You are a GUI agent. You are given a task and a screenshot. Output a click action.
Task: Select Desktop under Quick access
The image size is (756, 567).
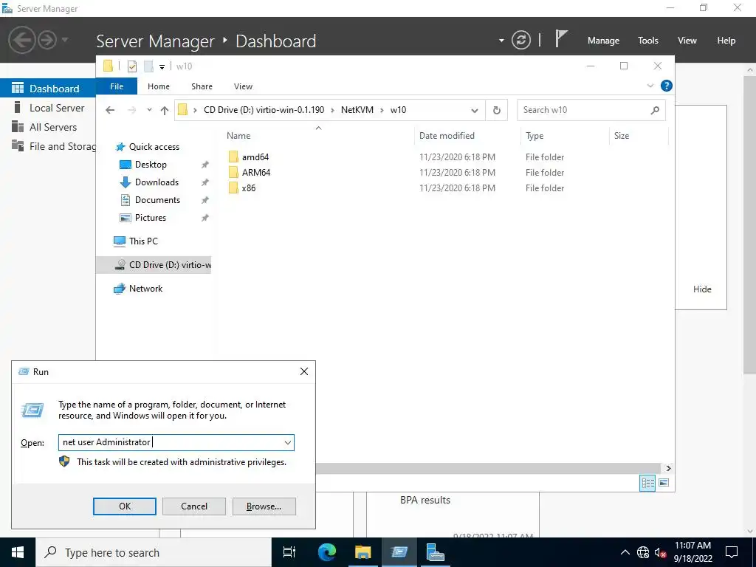151,165
